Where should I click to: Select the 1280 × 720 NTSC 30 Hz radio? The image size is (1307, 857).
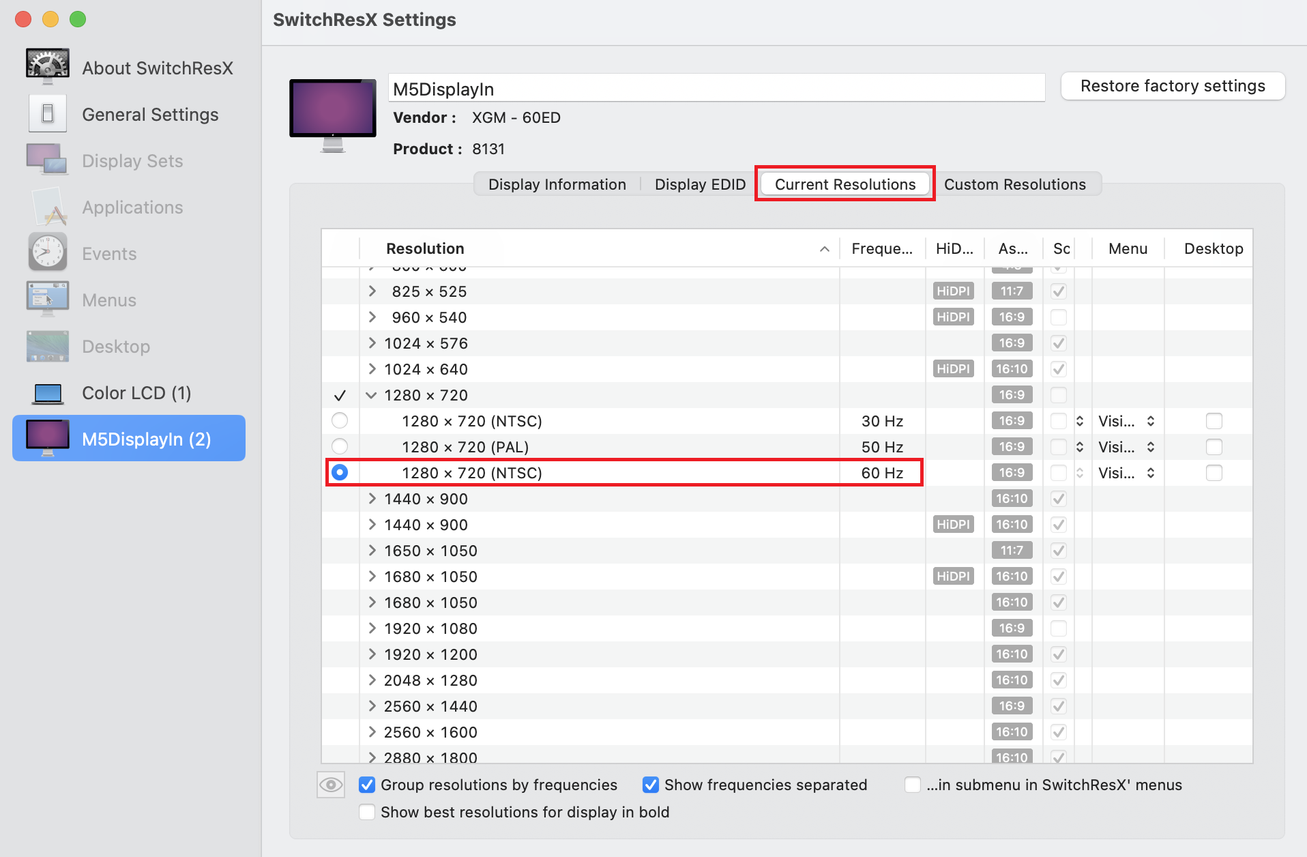coord(340,421)
